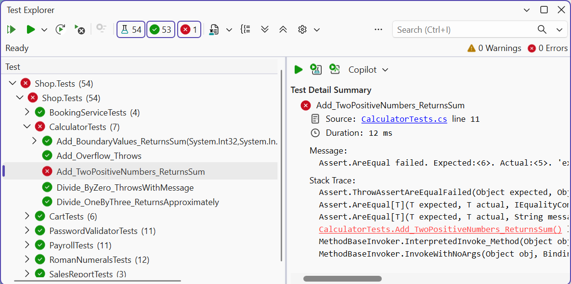Image resolution: width=571 pixels, height=284 pixels.
Task: Click the flask test icon in detail pane
Action: 316,69
